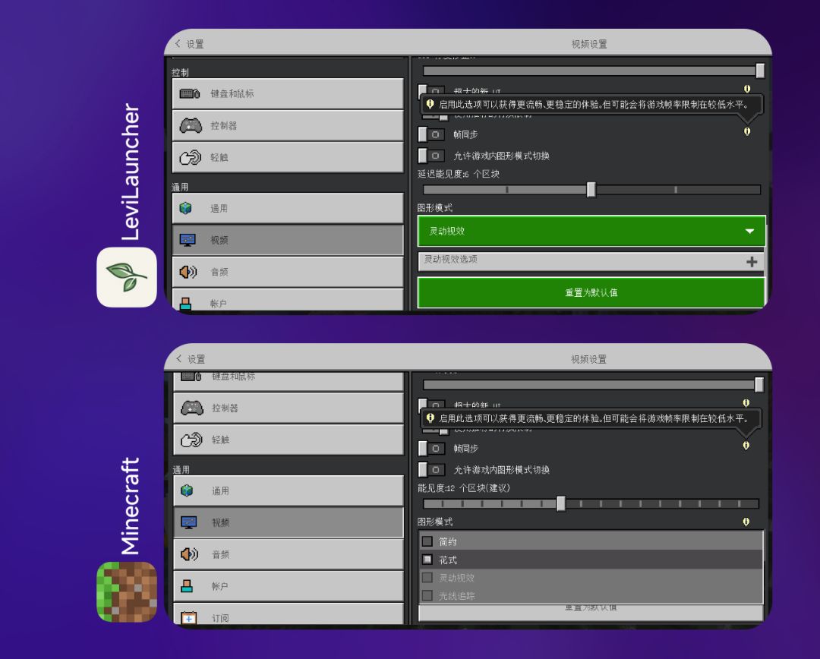Toggle 帧同步 switch in the bottom Minecraft panel
The image size is (820, 659).
pyautogui.click(x=432, y=449)
